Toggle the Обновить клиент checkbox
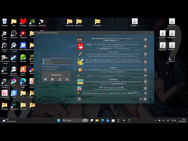 [43, 69]
